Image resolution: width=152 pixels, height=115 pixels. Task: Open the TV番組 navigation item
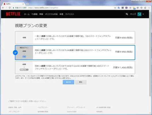tap(35, 14)
